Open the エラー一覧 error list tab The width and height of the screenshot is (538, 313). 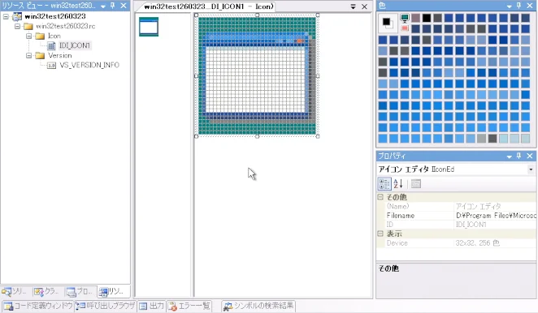(x=189, y=306)
